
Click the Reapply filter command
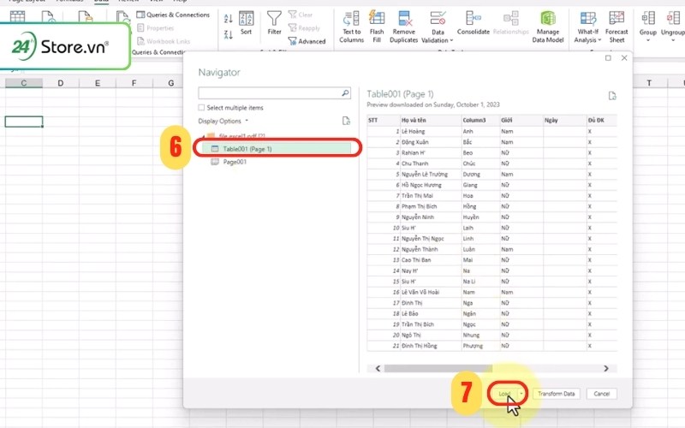[304, 28]
